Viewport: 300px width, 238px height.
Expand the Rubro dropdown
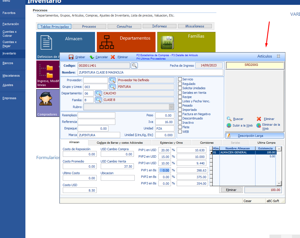(x=171, y=107)
